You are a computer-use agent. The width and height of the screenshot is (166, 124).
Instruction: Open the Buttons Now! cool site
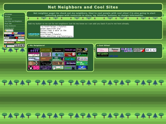115,50
